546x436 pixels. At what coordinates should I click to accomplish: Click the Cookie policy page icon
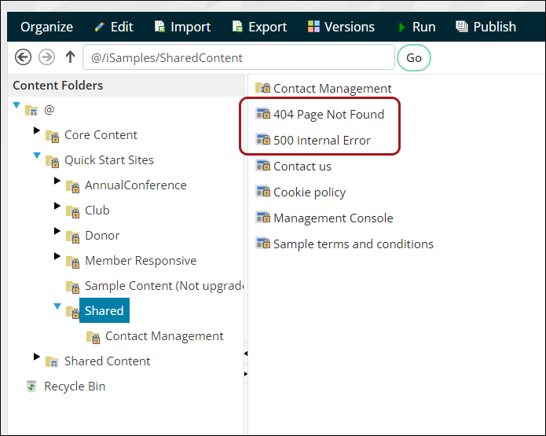click(x=263, y=191)
